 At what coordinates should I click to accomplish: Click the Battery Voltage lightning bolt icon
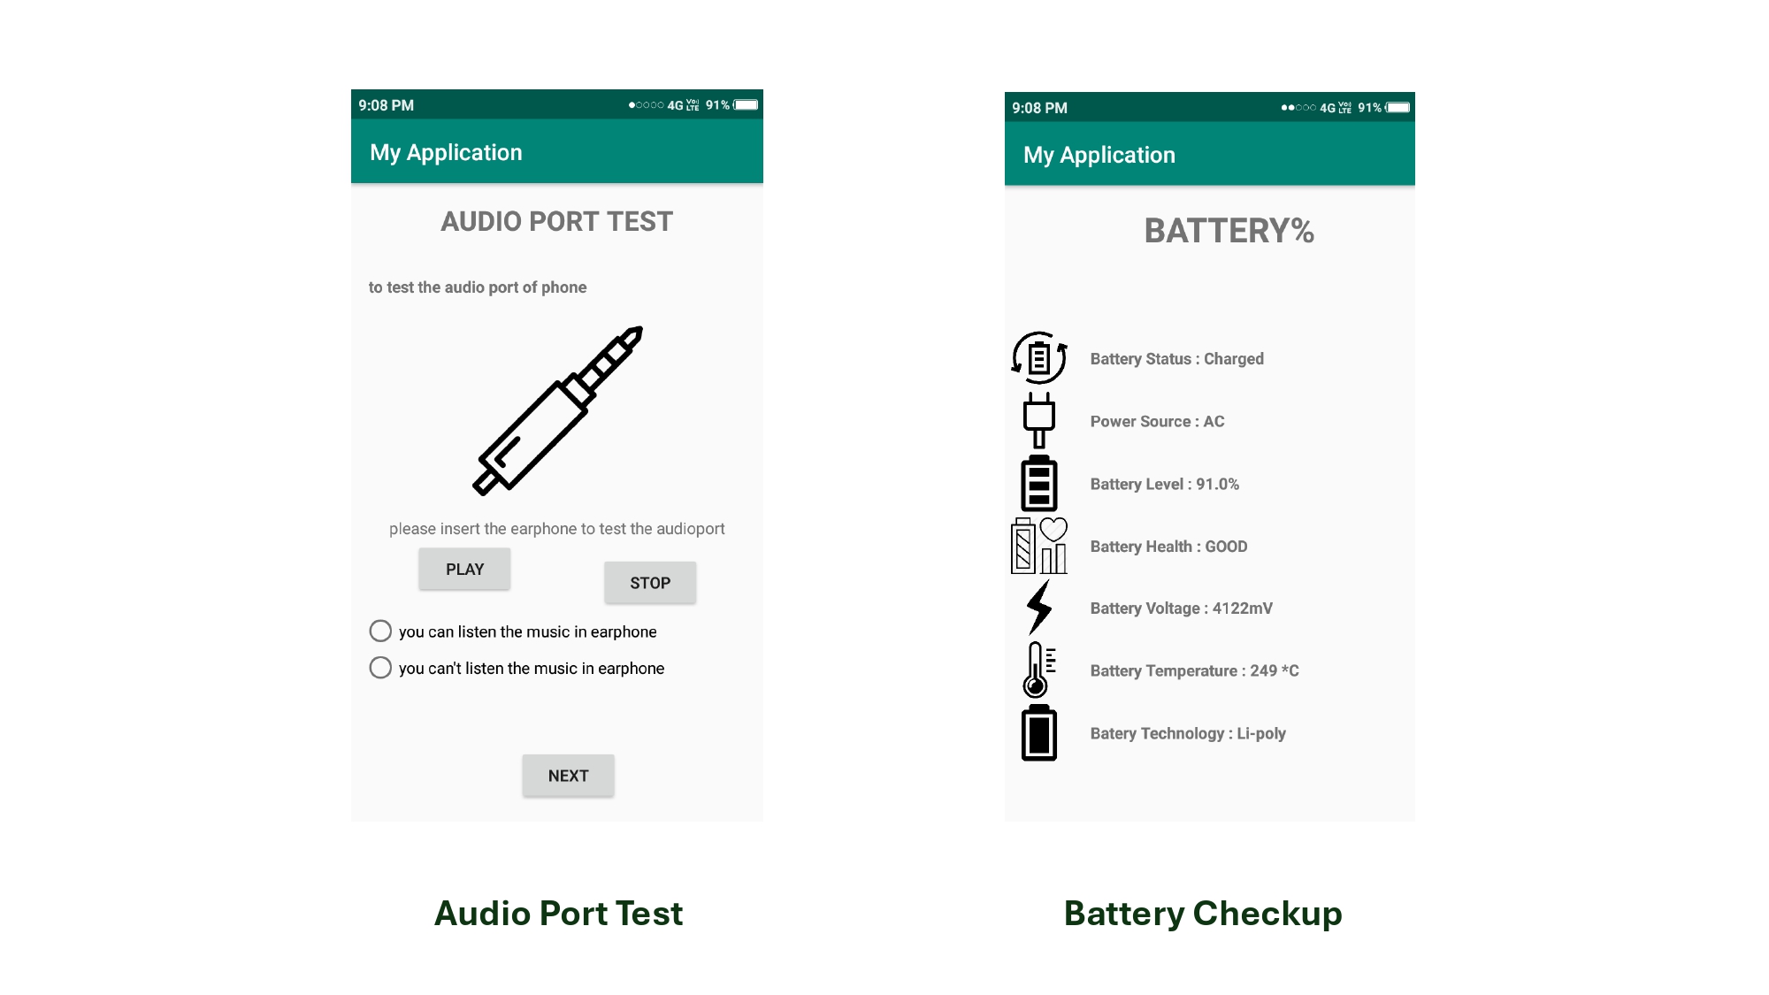click(1039, 608)
